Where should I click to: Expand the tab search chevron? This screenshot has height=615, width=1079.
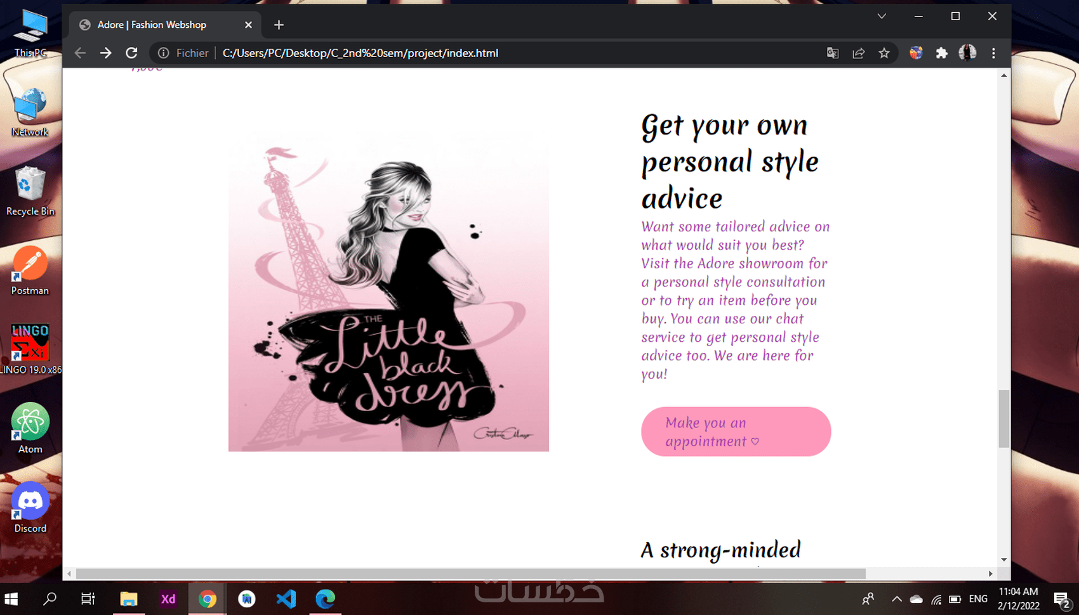click(882, 16)
